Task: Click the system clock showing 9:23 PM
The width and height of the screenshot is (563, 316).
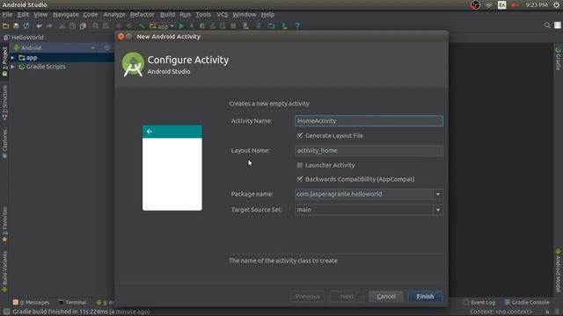Action: tap(537, 5)
